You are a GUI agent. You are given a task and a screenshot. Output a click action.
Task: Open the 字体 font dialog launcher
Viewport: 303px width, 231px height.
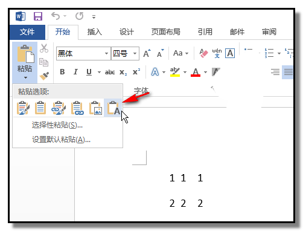click(212, 88)
